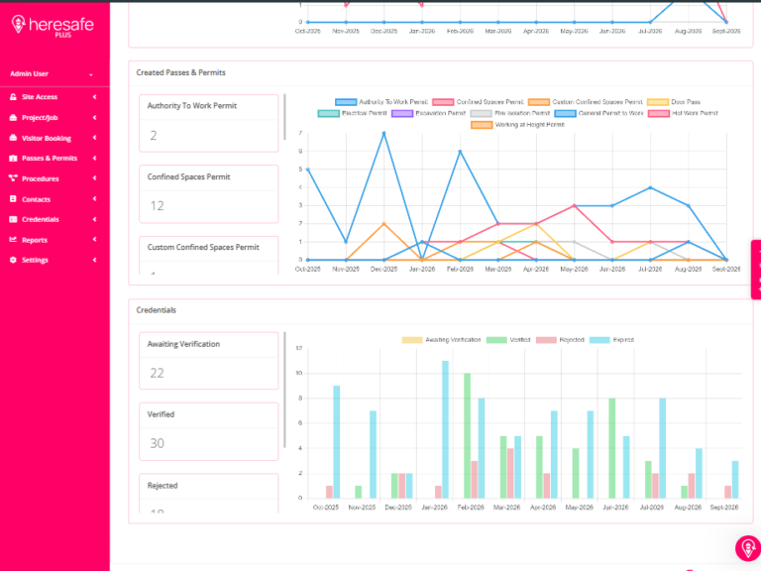Click the value 22 under Awaiting Verification
The image size is (761, 571).
click(x=157, y=373)
